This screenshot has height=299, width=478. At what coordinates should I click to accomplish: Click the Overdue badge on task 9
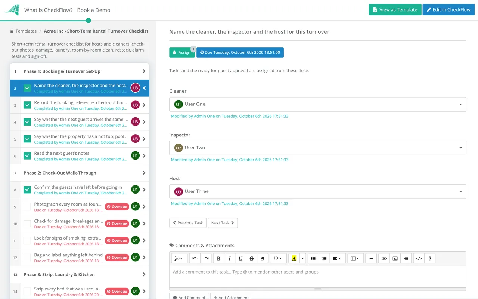[x=117, y=207]
